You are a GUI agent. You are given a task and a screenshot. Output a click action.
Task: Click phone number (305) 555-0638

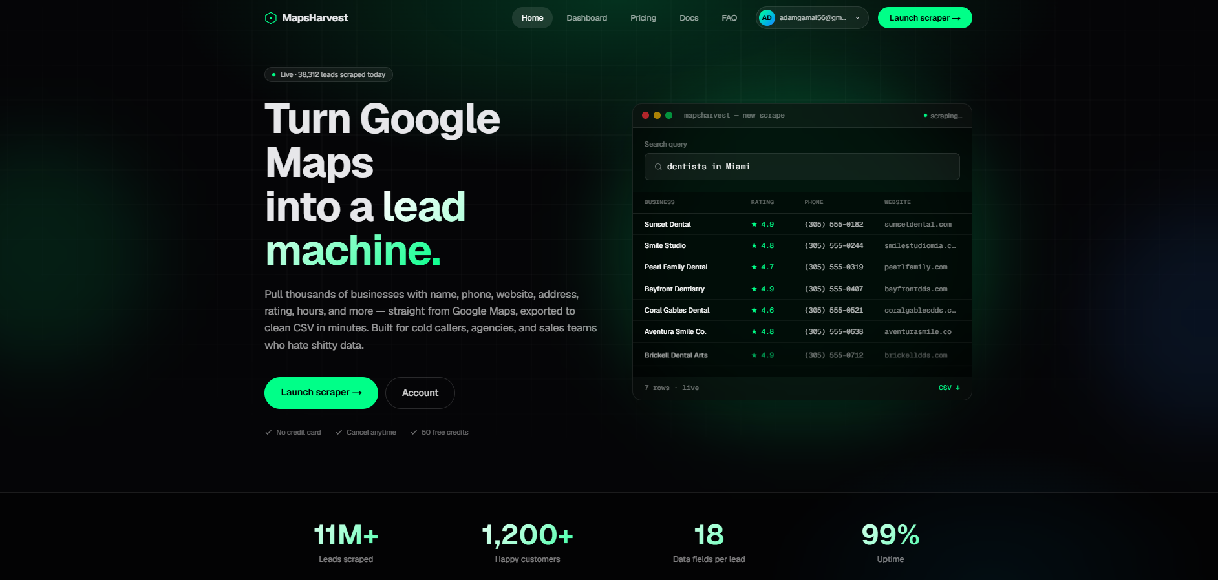point(834,331)
